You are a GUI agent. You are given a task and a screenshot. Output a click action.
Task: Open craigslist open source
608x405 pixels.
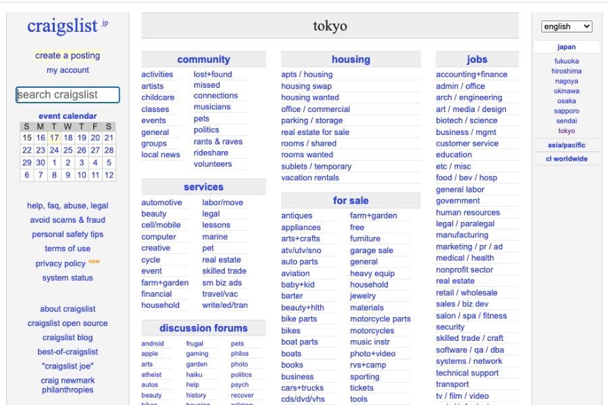(68, 323)
